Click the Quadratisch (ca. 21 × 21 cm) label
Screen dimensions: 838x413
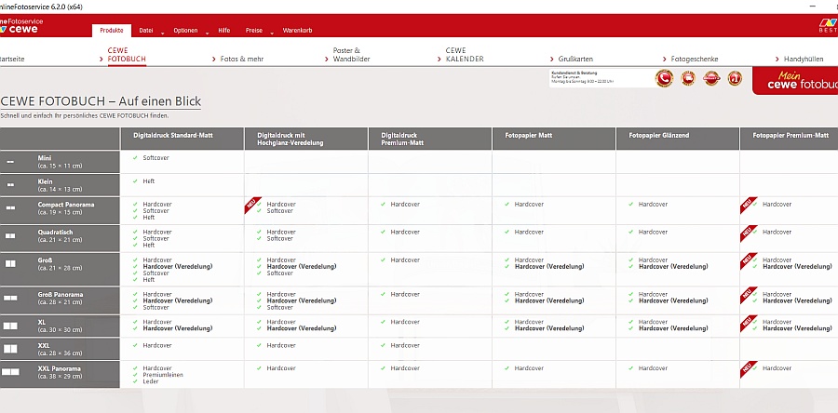[x=60, y=236]
